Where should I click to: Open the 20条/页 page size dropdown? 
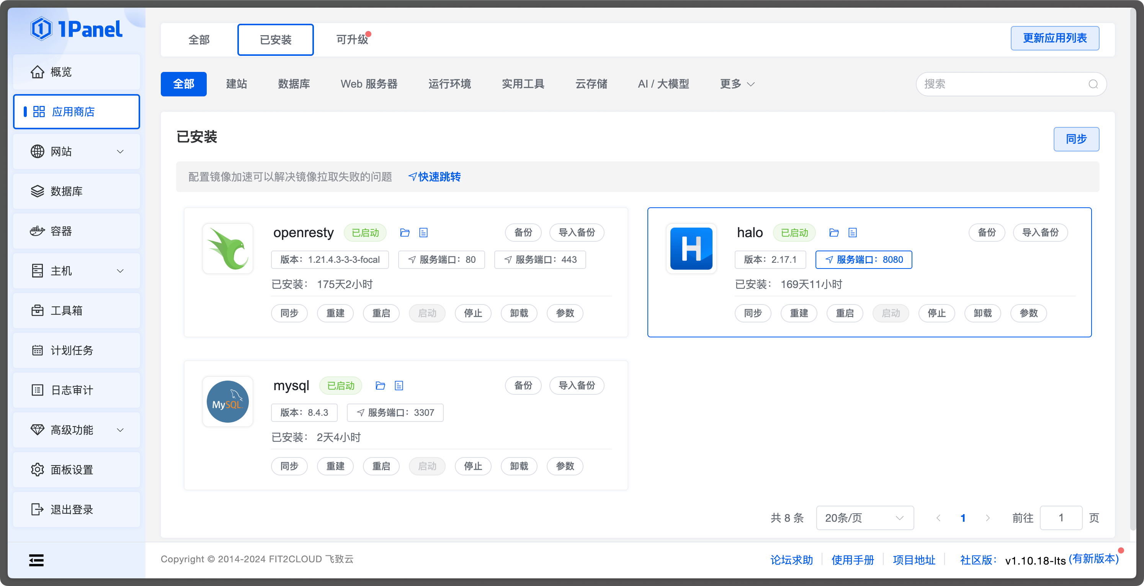click(x=864, y=517)
